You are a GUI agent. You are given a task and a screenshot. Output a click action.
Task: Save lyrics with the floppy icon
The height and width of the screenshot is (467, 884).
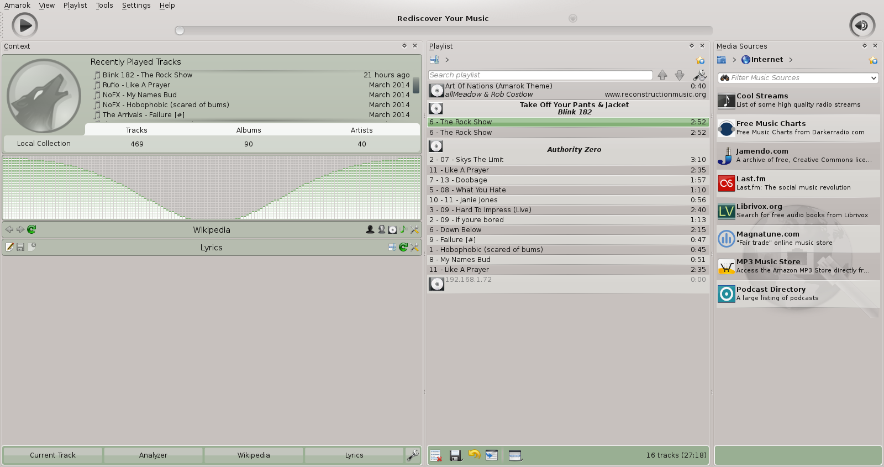(x=20, y=247)
